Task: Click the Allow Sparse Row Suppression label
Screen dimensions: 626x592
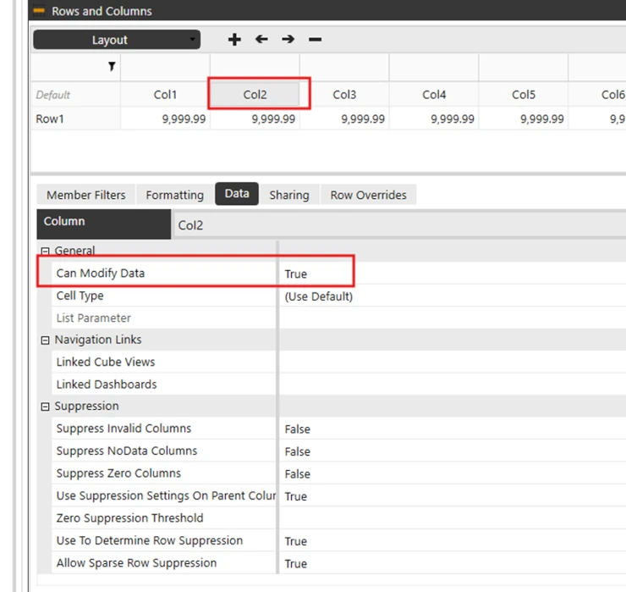Action: [x=136, y=562]
